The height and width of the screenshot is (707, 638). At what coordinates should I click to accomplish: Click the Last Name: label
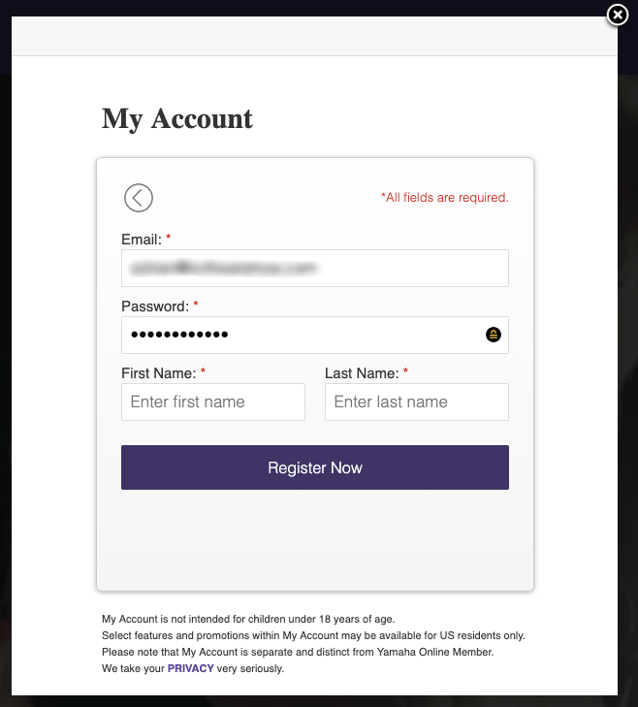pyautogui.click(x=362, y=373)
